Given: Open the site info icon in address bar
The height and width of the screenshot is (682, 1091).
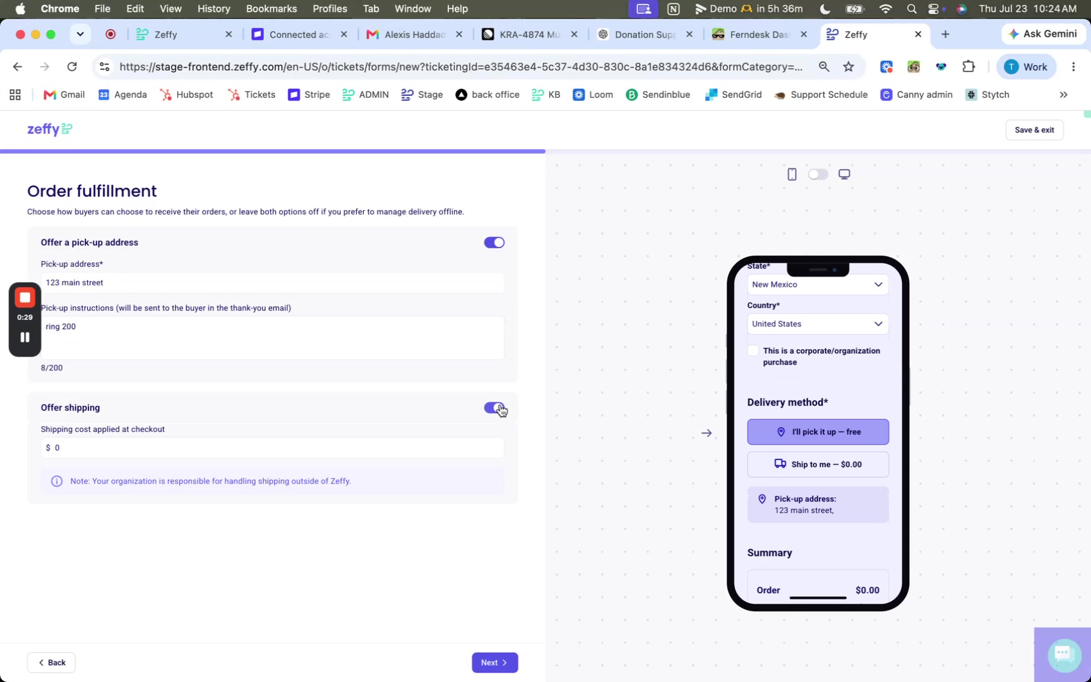Looking at the screenshot, I should tap(104, 67).
